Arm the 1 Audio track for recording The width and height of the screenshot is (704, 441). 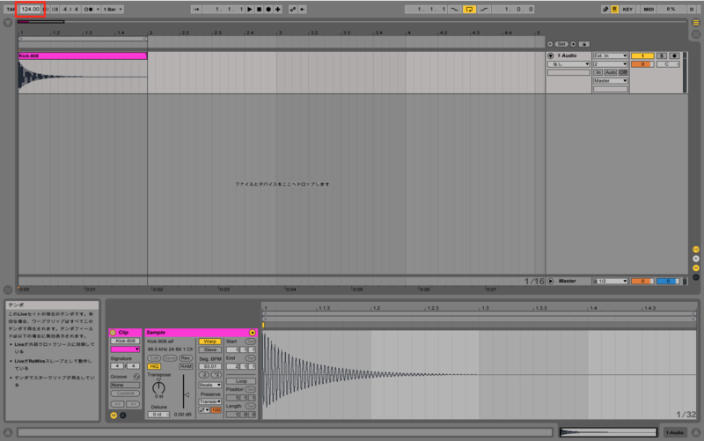click(674, 55)
